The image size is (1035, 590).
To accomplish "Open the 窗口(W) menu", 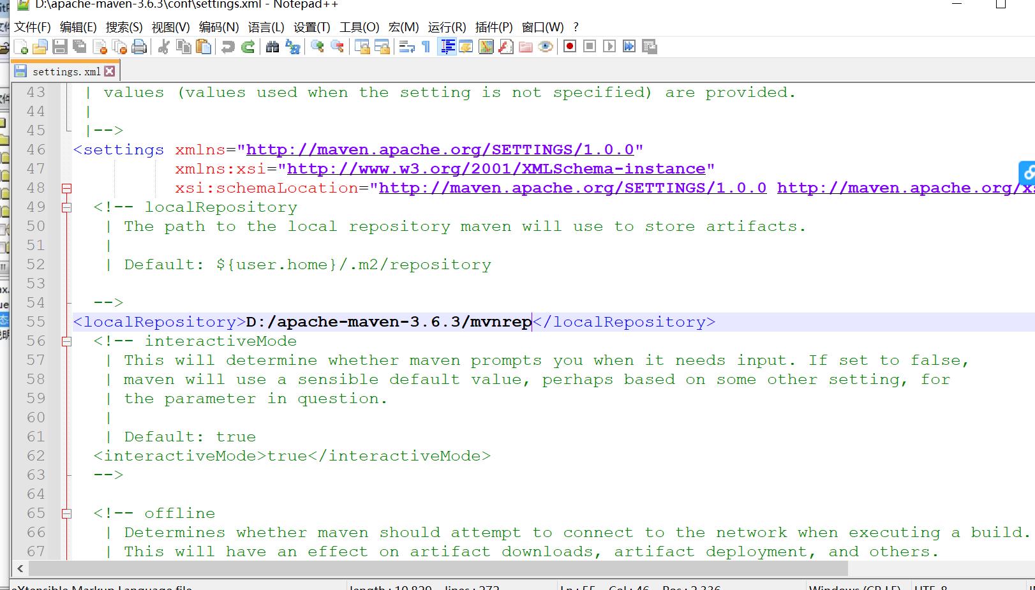I will click(543, 27).
